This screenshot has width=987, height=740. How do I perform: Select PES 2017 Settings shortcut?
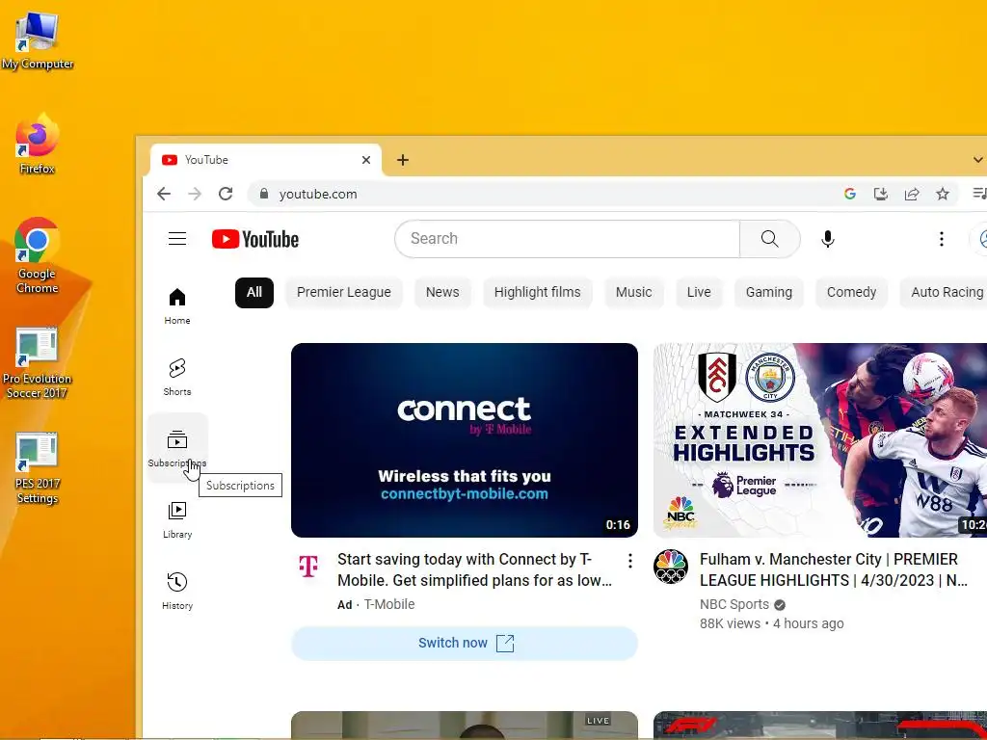click(38, 468)
